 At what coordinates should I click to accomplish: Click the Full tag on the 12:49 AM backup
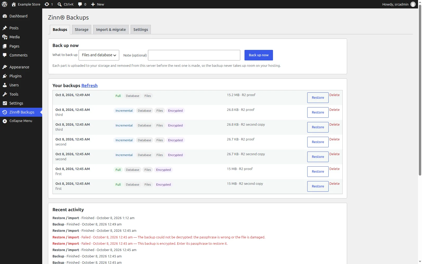118,96
